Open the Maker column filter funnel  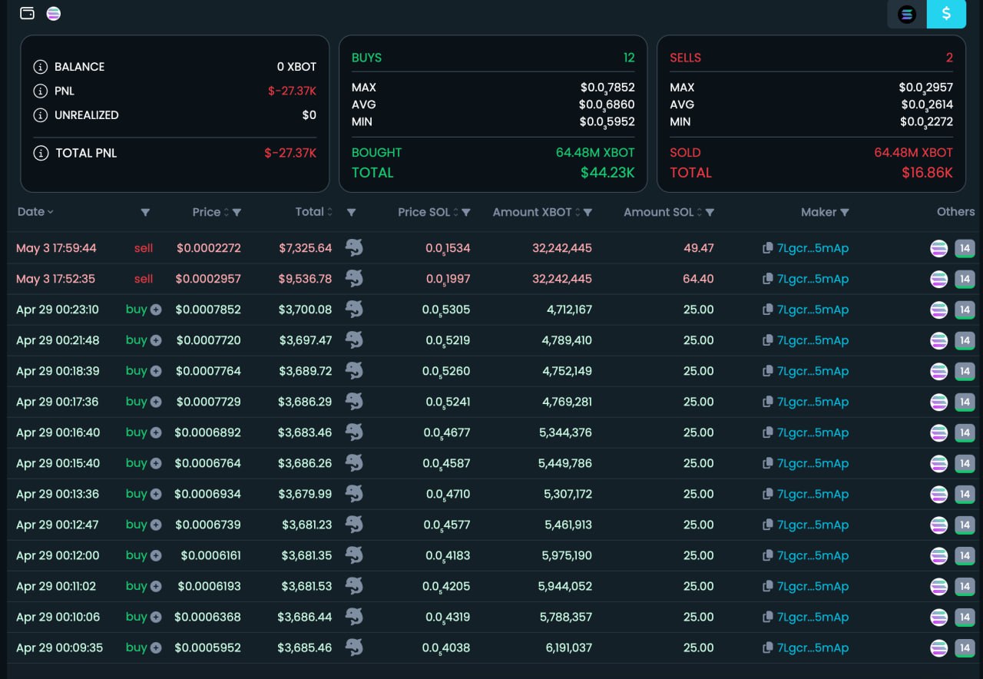coord(845,213)
